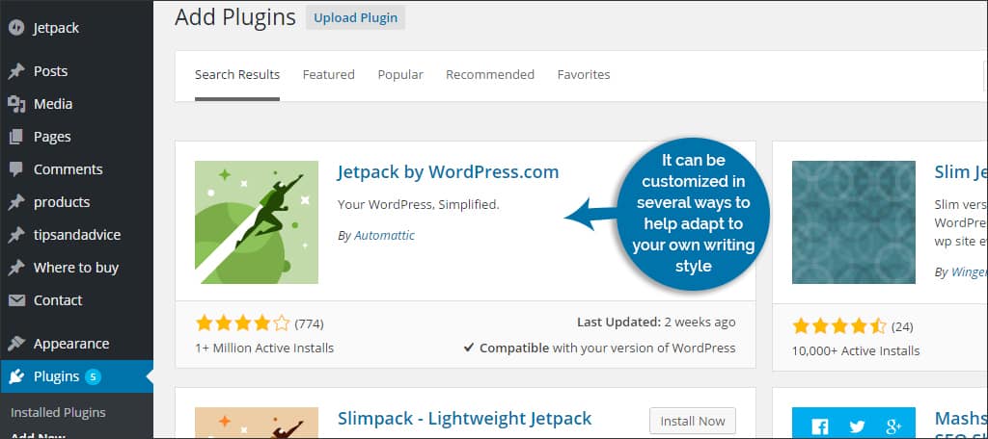Click the Where to buy pushpin icon

pos(16,268)
